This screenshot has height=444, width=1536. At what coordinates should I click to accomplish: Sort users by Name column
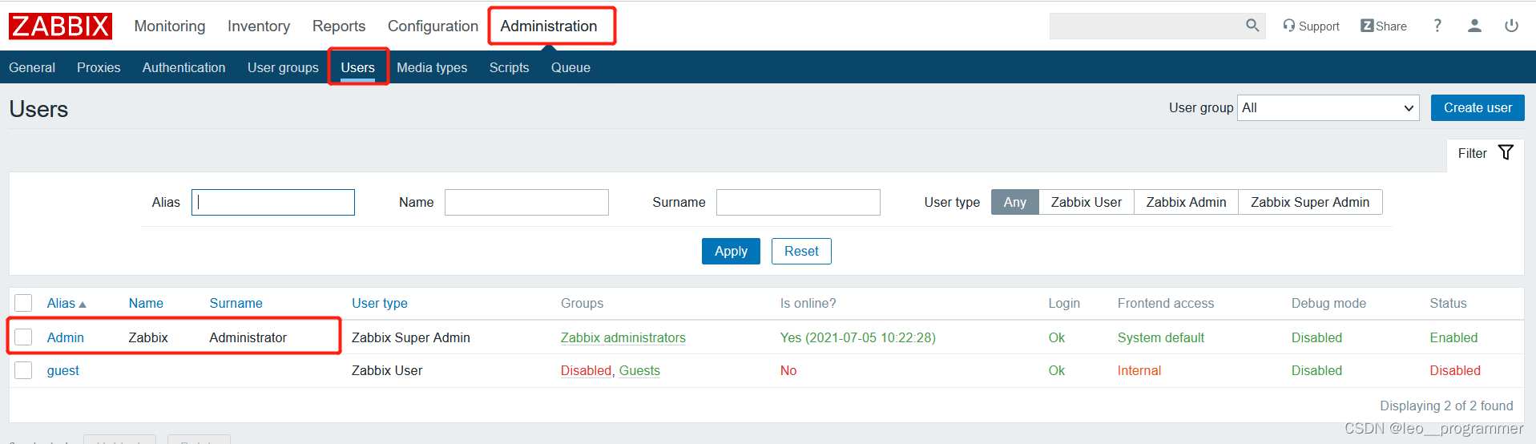146,303
